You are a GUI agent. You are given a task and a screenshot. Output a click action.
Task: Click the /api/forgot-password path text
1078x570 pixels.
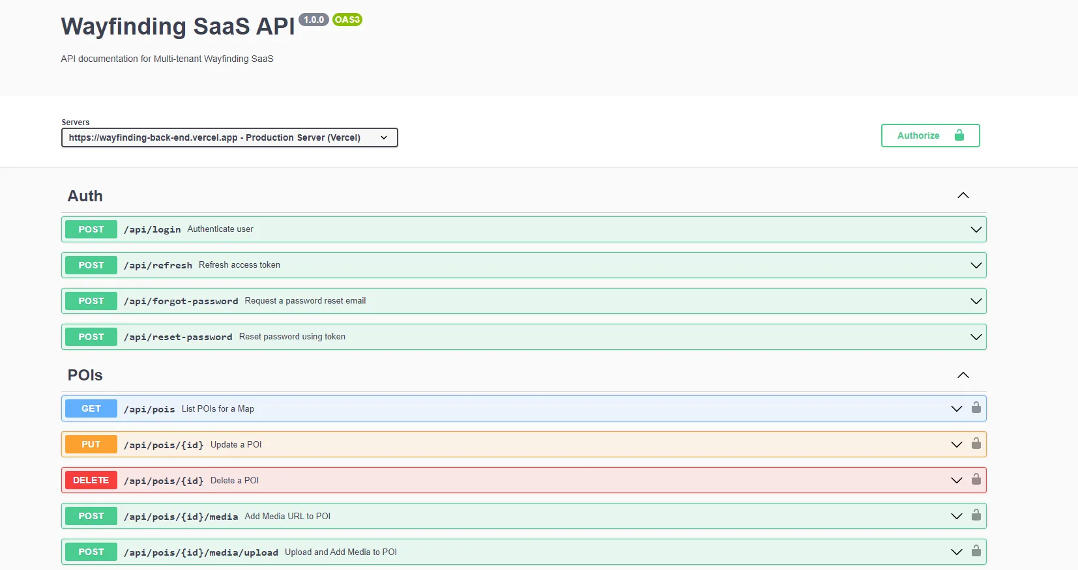tap(181, 301)
